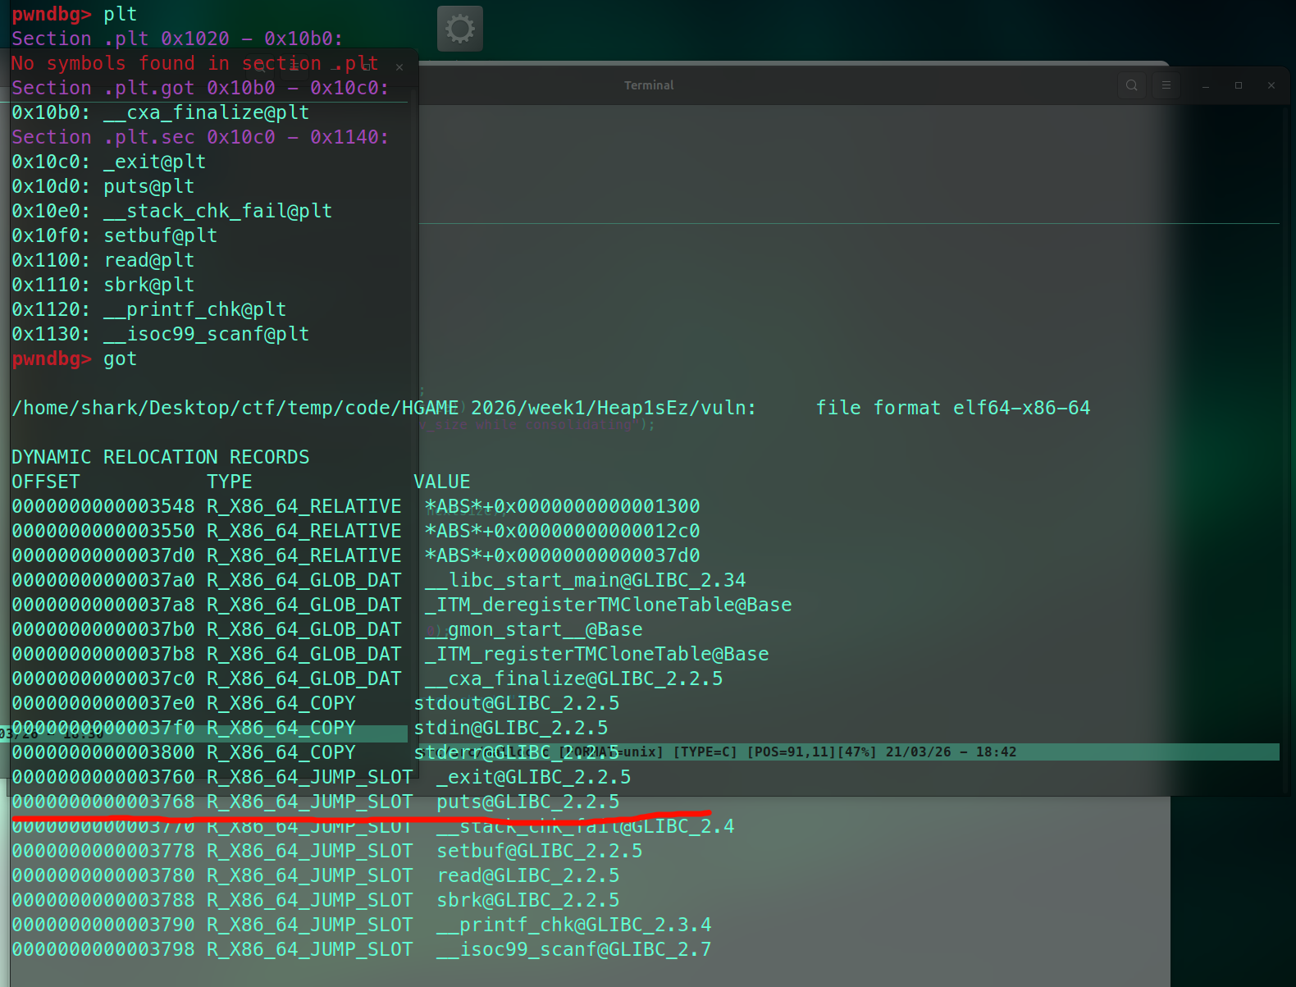Click the OFFSET column header
Viewport: 1296px width, 987px height.
(46, 482)
